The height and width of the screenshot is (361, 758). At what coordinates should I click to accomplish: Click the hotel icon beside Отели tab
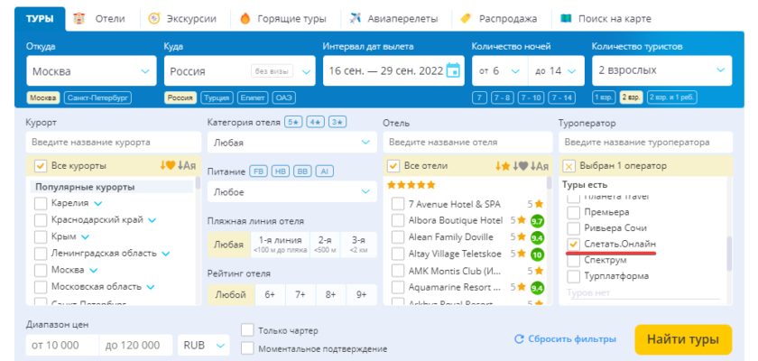click(79, 19)
